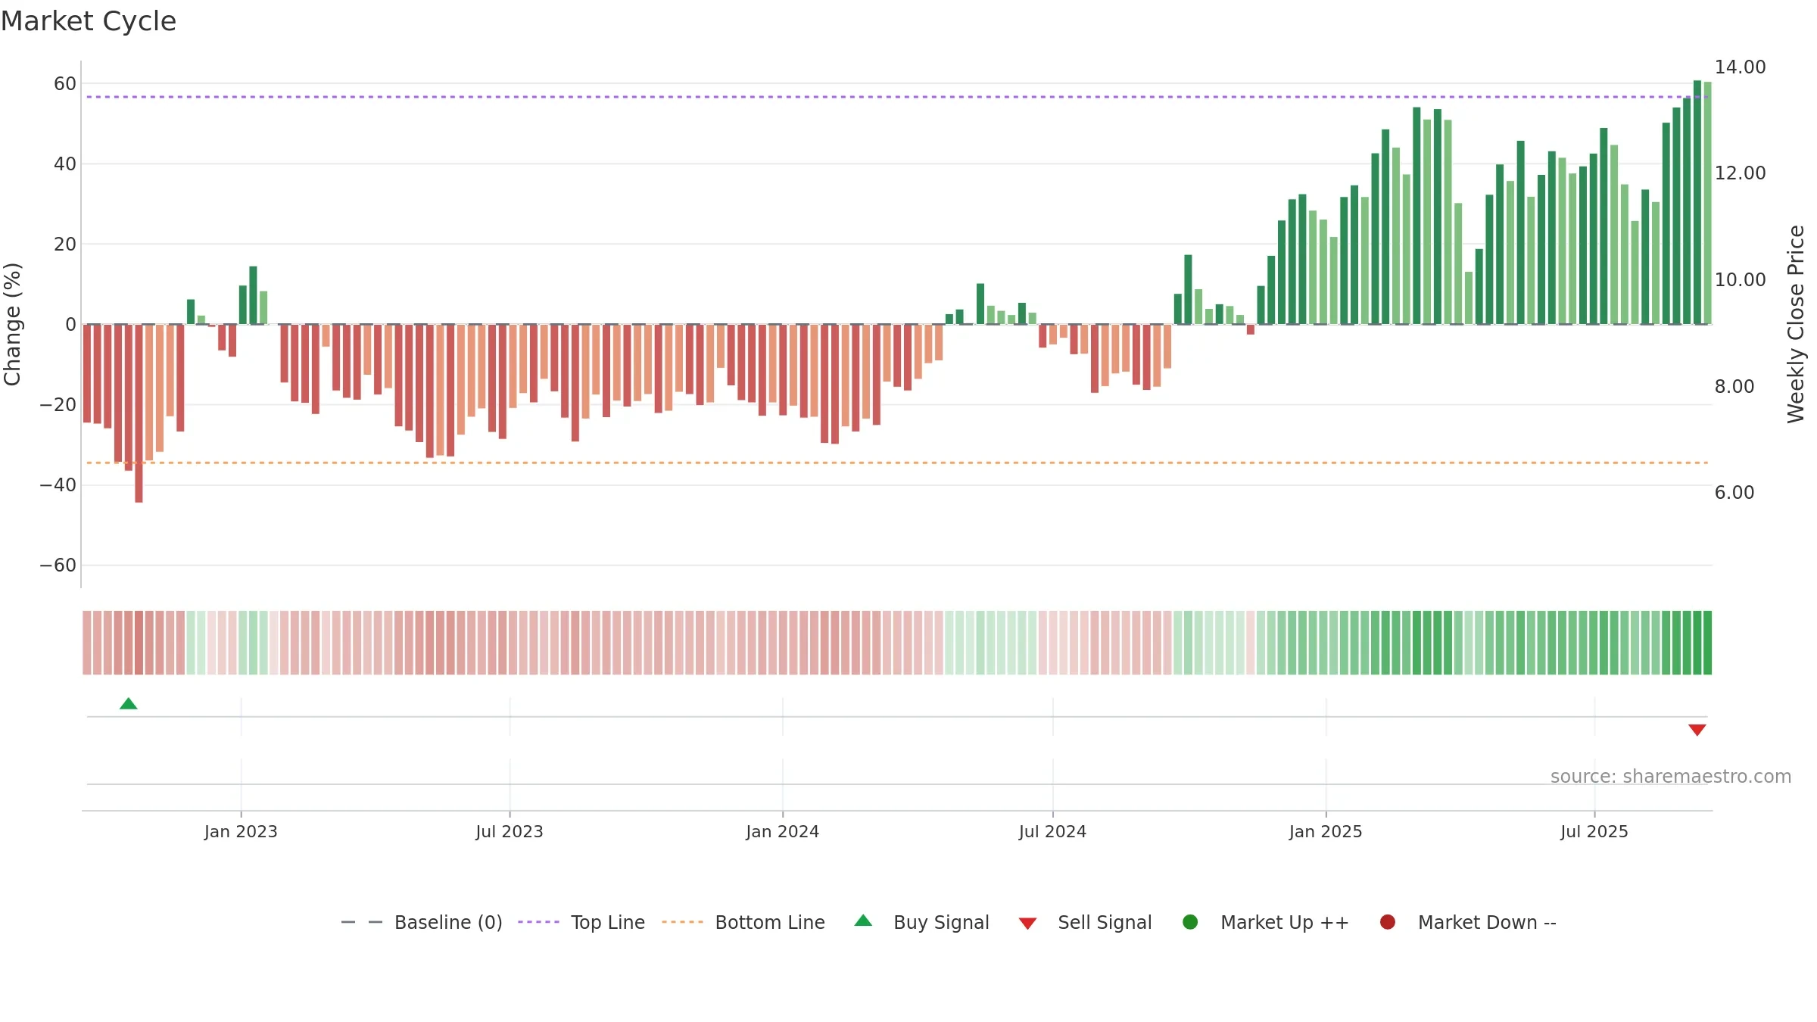Click the −60 left axis tick label
The height and width of the screenshot is (1022, 1817).
(58, 566)
